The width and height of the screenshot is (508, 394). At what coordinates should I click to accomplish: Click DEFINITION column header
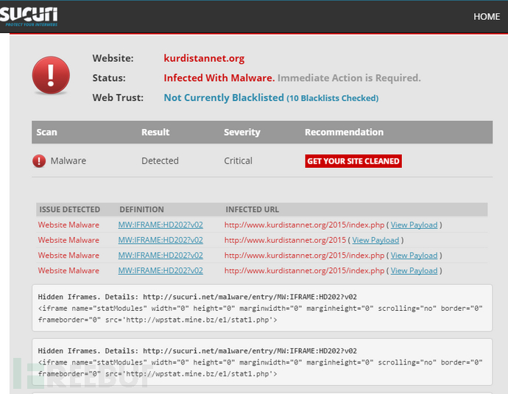(141, 210)
